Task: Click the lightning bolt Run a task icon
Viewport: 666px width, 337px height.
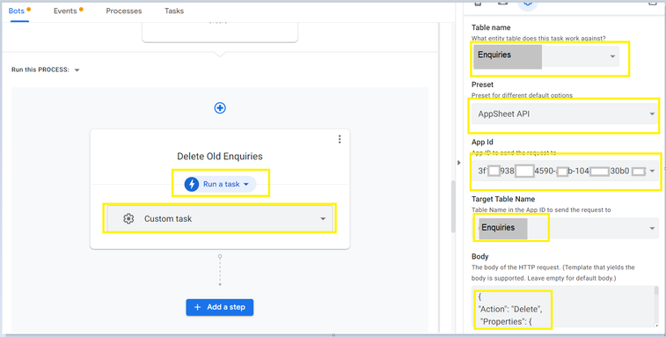Action: (192, 184)
